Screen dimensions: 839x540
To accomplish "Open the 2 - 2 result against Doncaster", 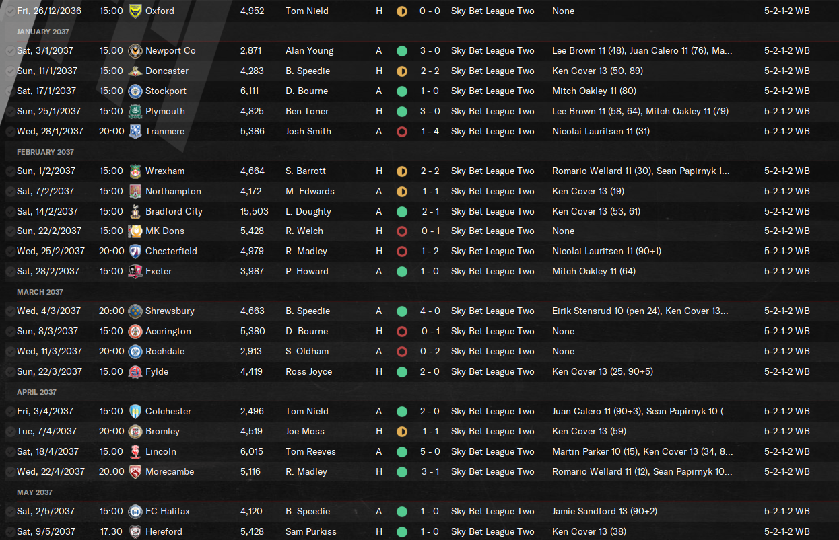I will coord(430,71).
